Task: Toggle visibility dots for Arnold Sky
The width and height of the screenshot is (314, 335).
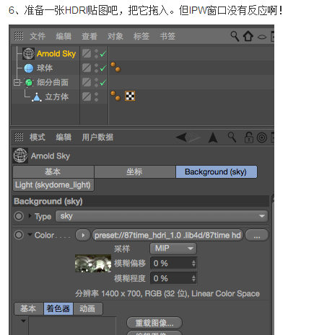Action: pos(96,53)
